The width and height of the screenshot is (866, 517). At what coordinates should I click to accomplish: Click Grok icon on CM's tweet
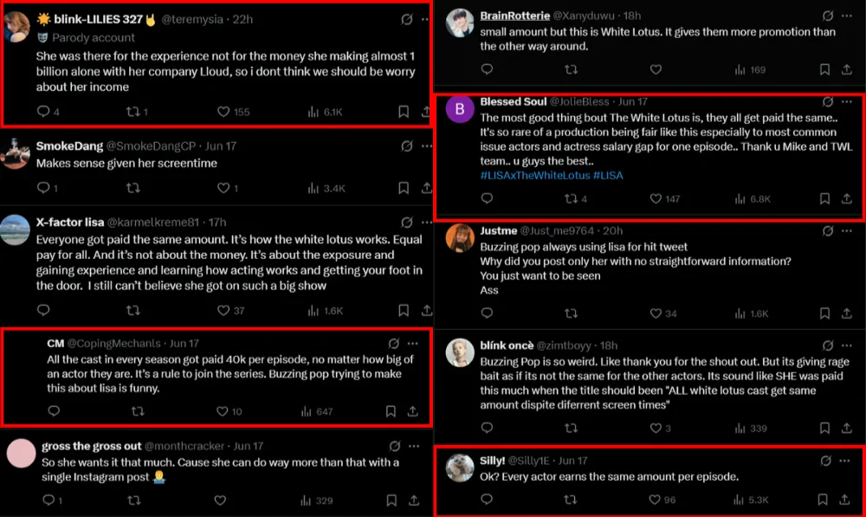(x=394, y=344)
